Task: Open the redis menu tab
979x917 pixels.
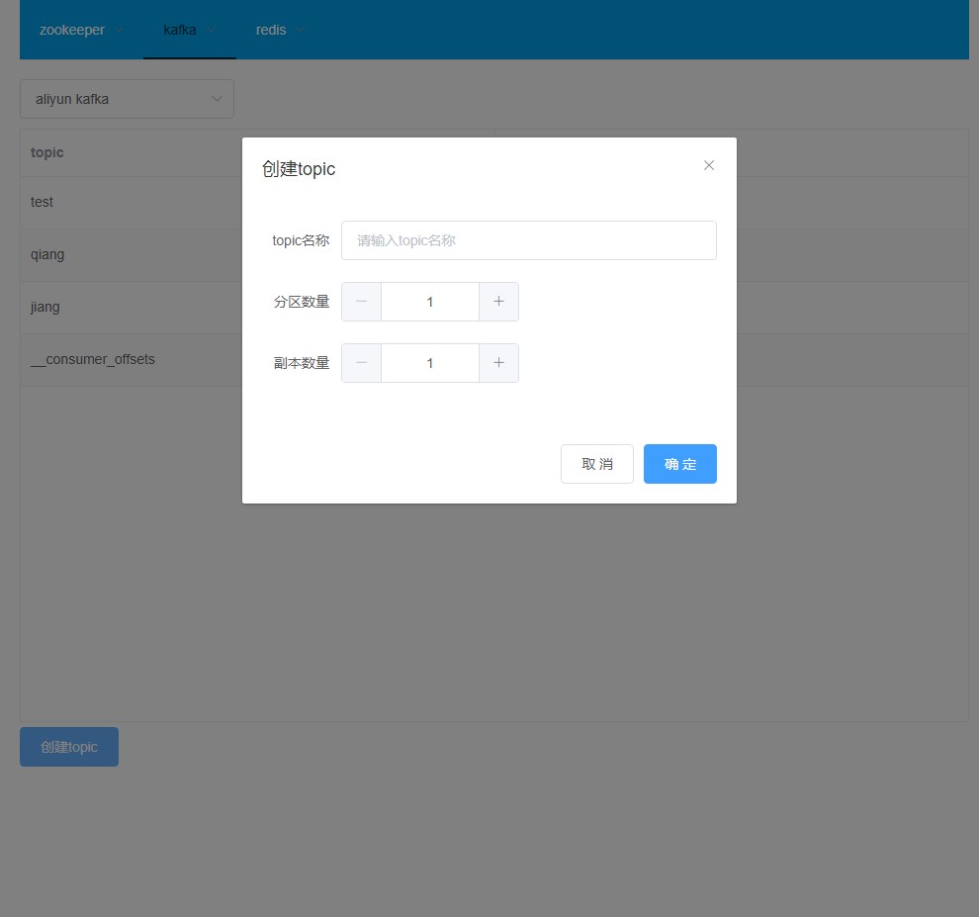Action: (x=281, y=30)
